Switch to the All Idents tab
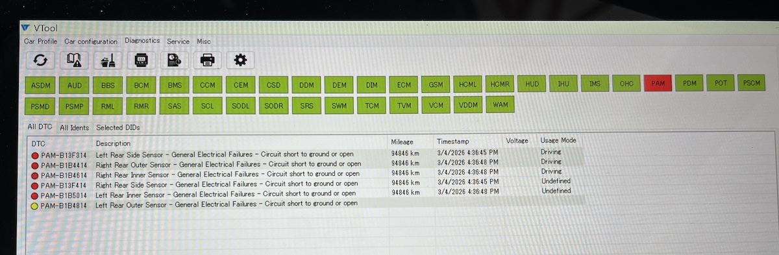 click(x=75, y=128)
